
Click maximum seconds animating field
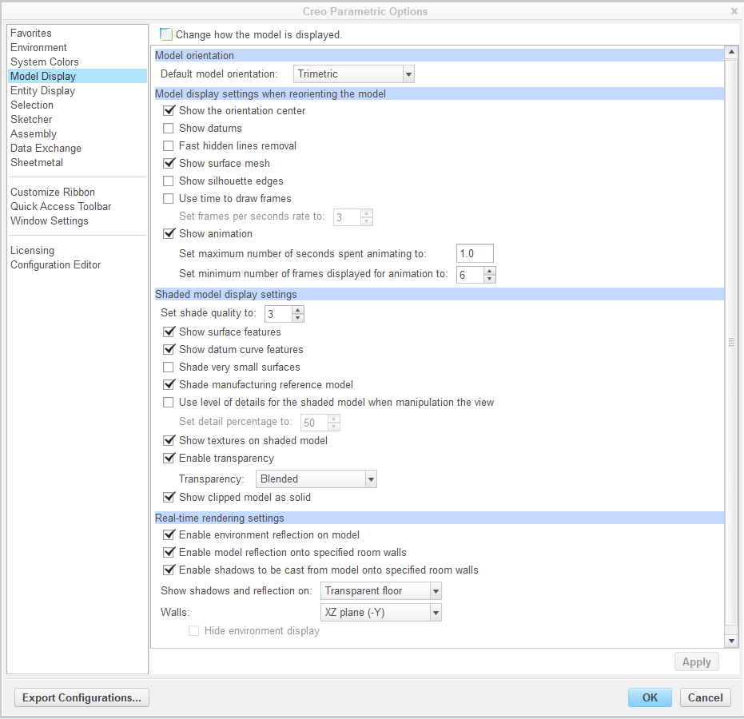click(475, 253)
